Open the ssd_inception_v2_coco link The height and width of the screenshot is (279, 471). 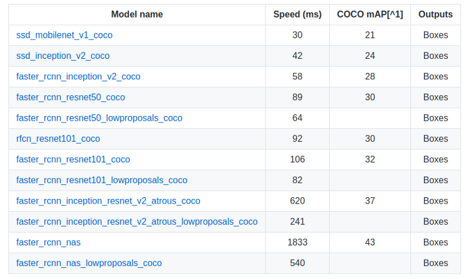pyautogui.click(x=63, y=56)
